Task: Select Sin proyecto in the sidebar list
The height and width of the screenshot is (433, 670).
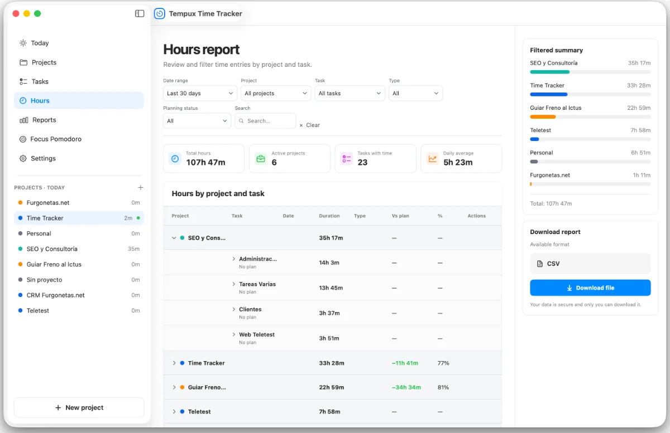Action: click(x=79, y=280)
